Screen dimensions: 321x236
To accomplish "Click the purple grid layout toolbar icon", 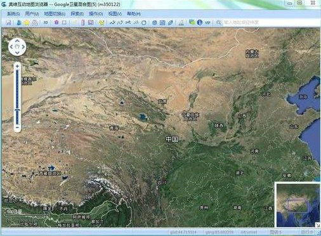I will pos(91,22).
